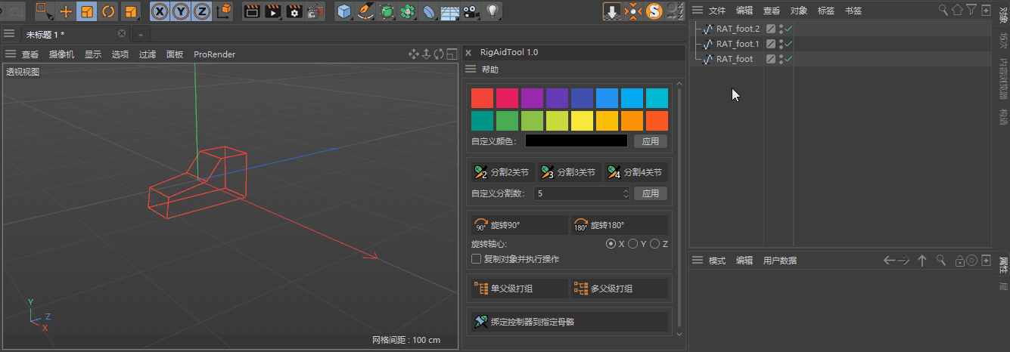Pick the teal green color swatch
This screenshot has height=352, width=1010.
[482, 121]
